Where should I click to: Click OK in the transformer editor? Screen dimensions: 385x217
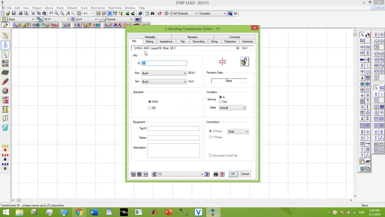tap(233, 174)
